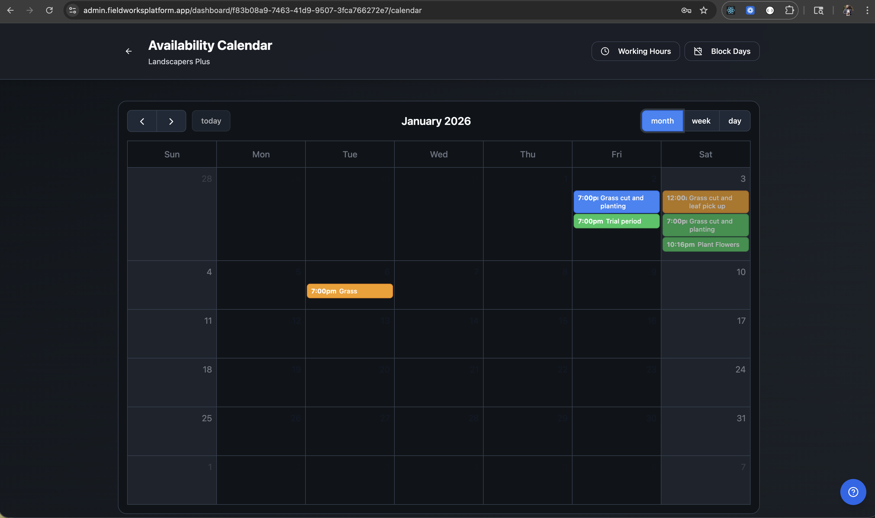The height and width of the screenshot is (518, 875).
Task: Reload the page with the refresh icon
Action: click(49, 10)
